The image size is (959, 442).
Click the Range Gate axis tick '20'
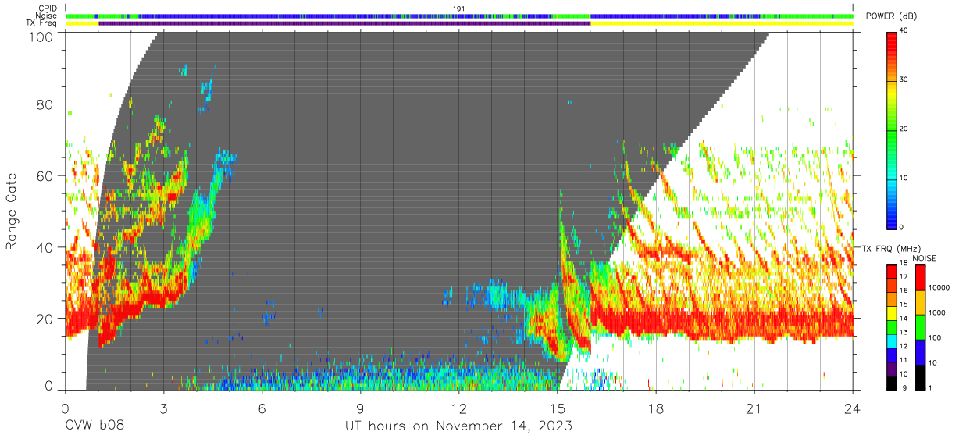pyautogui.click(x=46, y=320)
